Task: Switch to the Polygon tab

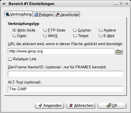Action: point(44,15)
